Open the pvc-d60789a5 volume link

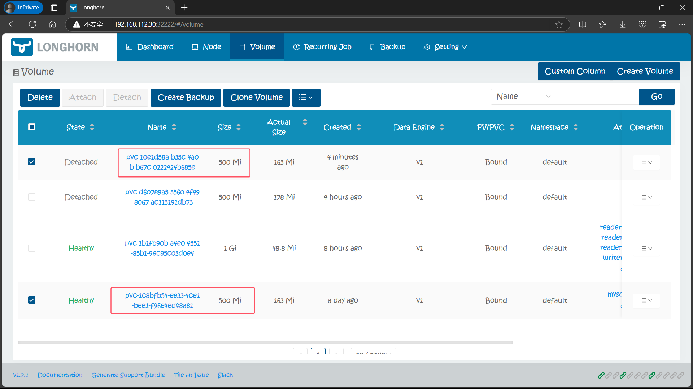(162, 197)
